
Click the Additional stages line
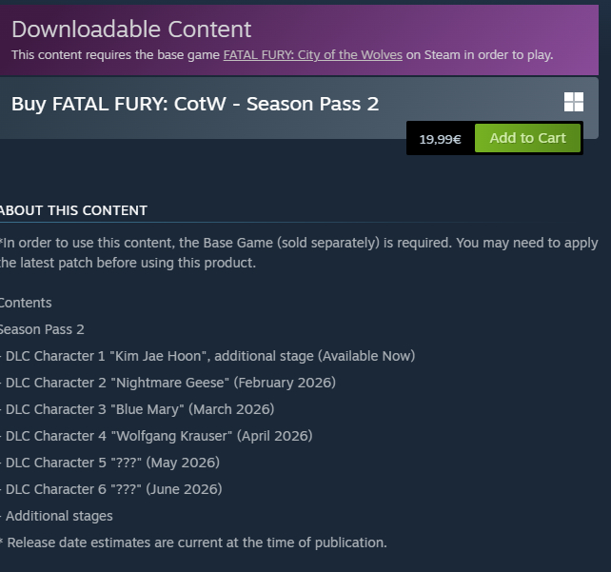58,516
